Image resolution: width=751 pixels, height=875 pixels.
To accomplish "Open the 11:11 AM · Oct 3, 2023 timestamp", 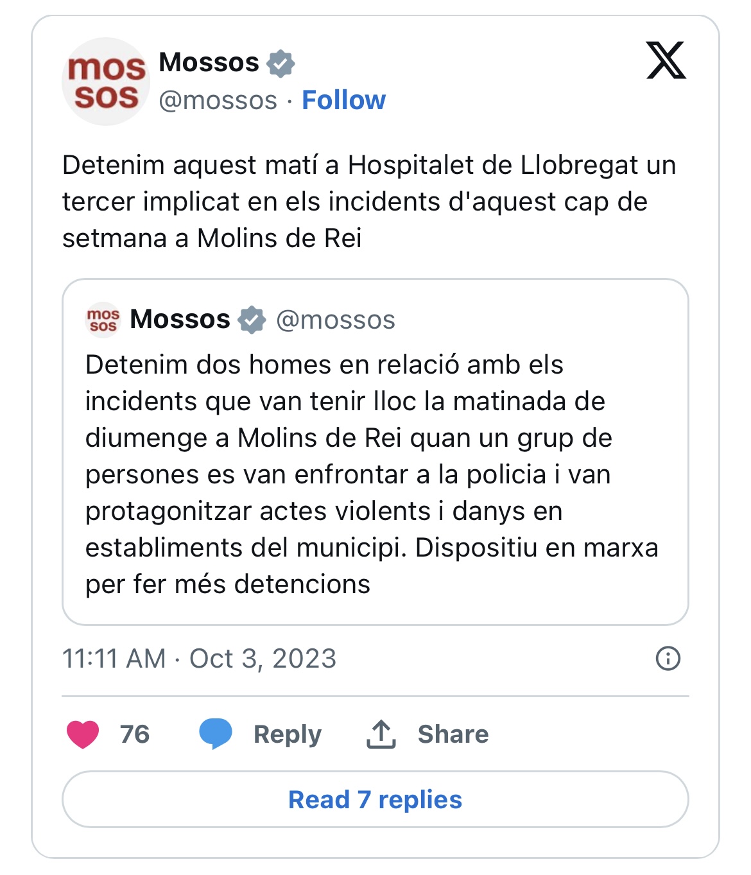I will pyautogui.click(x=199, y=659).
